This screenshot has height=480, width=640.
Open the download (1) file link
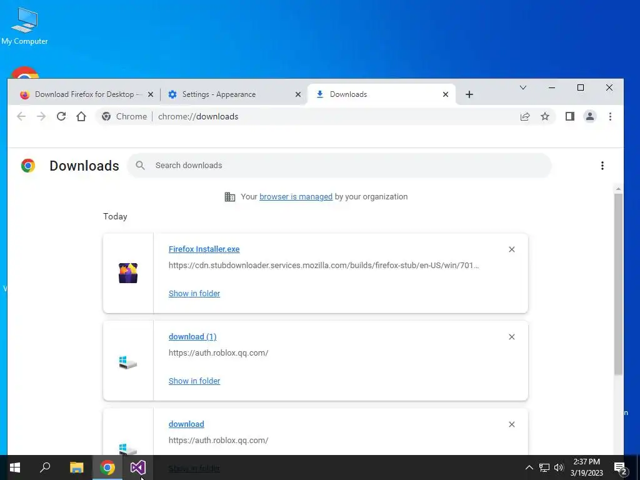pyautogui.click(x=192, y=337)
